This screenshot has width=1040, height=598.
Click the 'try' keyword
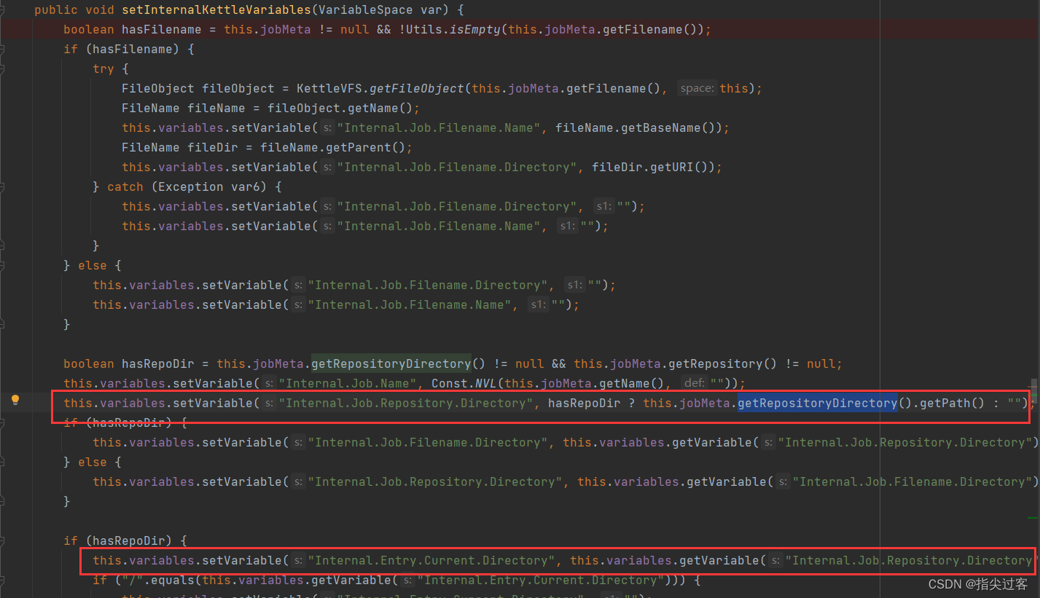(x=103, y=69)
